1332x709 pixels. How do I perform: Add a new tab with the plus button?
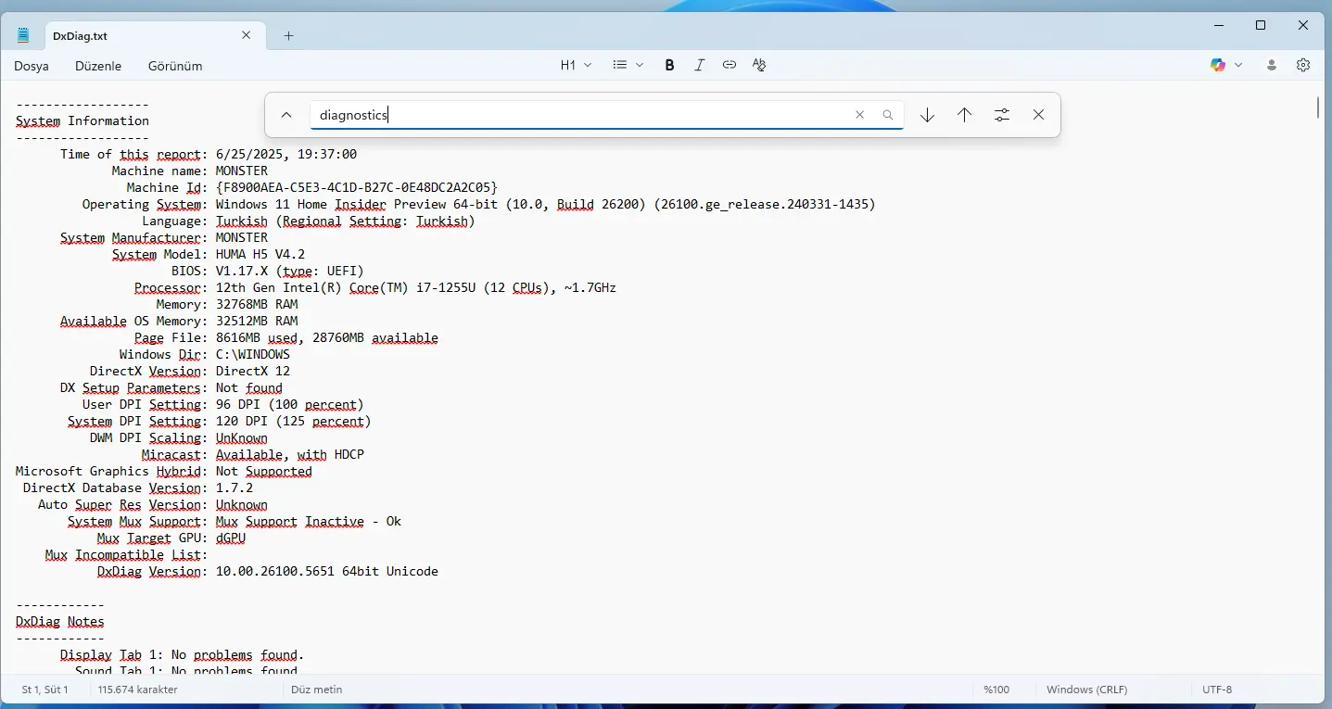[288, 36]
